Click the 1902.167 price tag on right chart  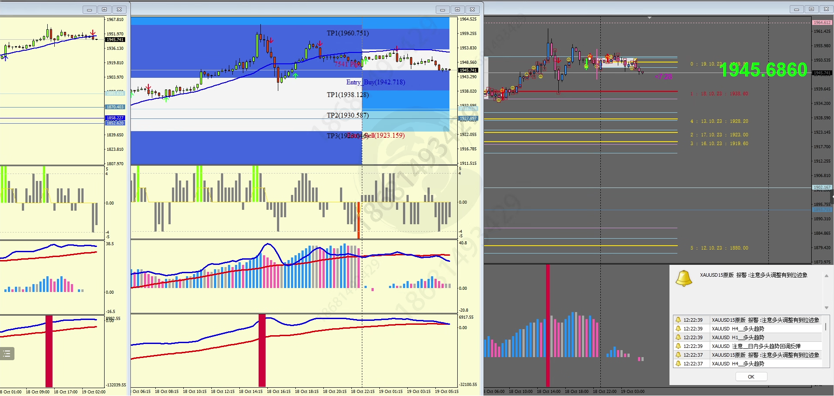point(822,187)
